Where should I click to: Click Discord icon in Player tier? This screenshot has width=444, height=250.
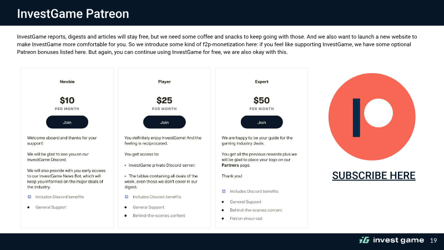[x=127, y=197]
